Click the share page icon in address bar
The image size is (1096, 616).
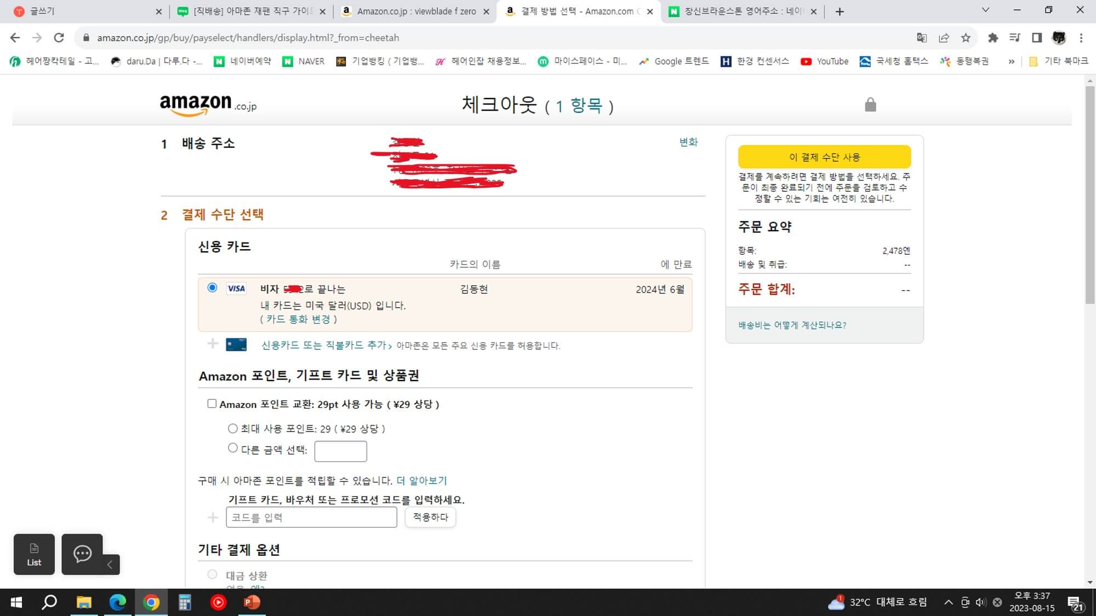coord(944,38)
